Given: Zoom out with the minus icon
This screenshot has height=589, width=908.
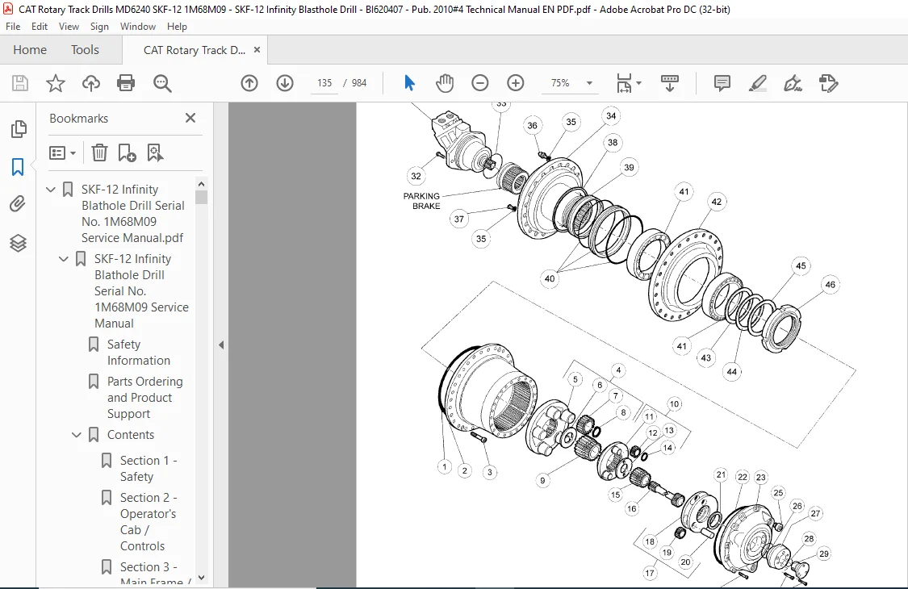Looking at the screenshot, I should 480,83.
